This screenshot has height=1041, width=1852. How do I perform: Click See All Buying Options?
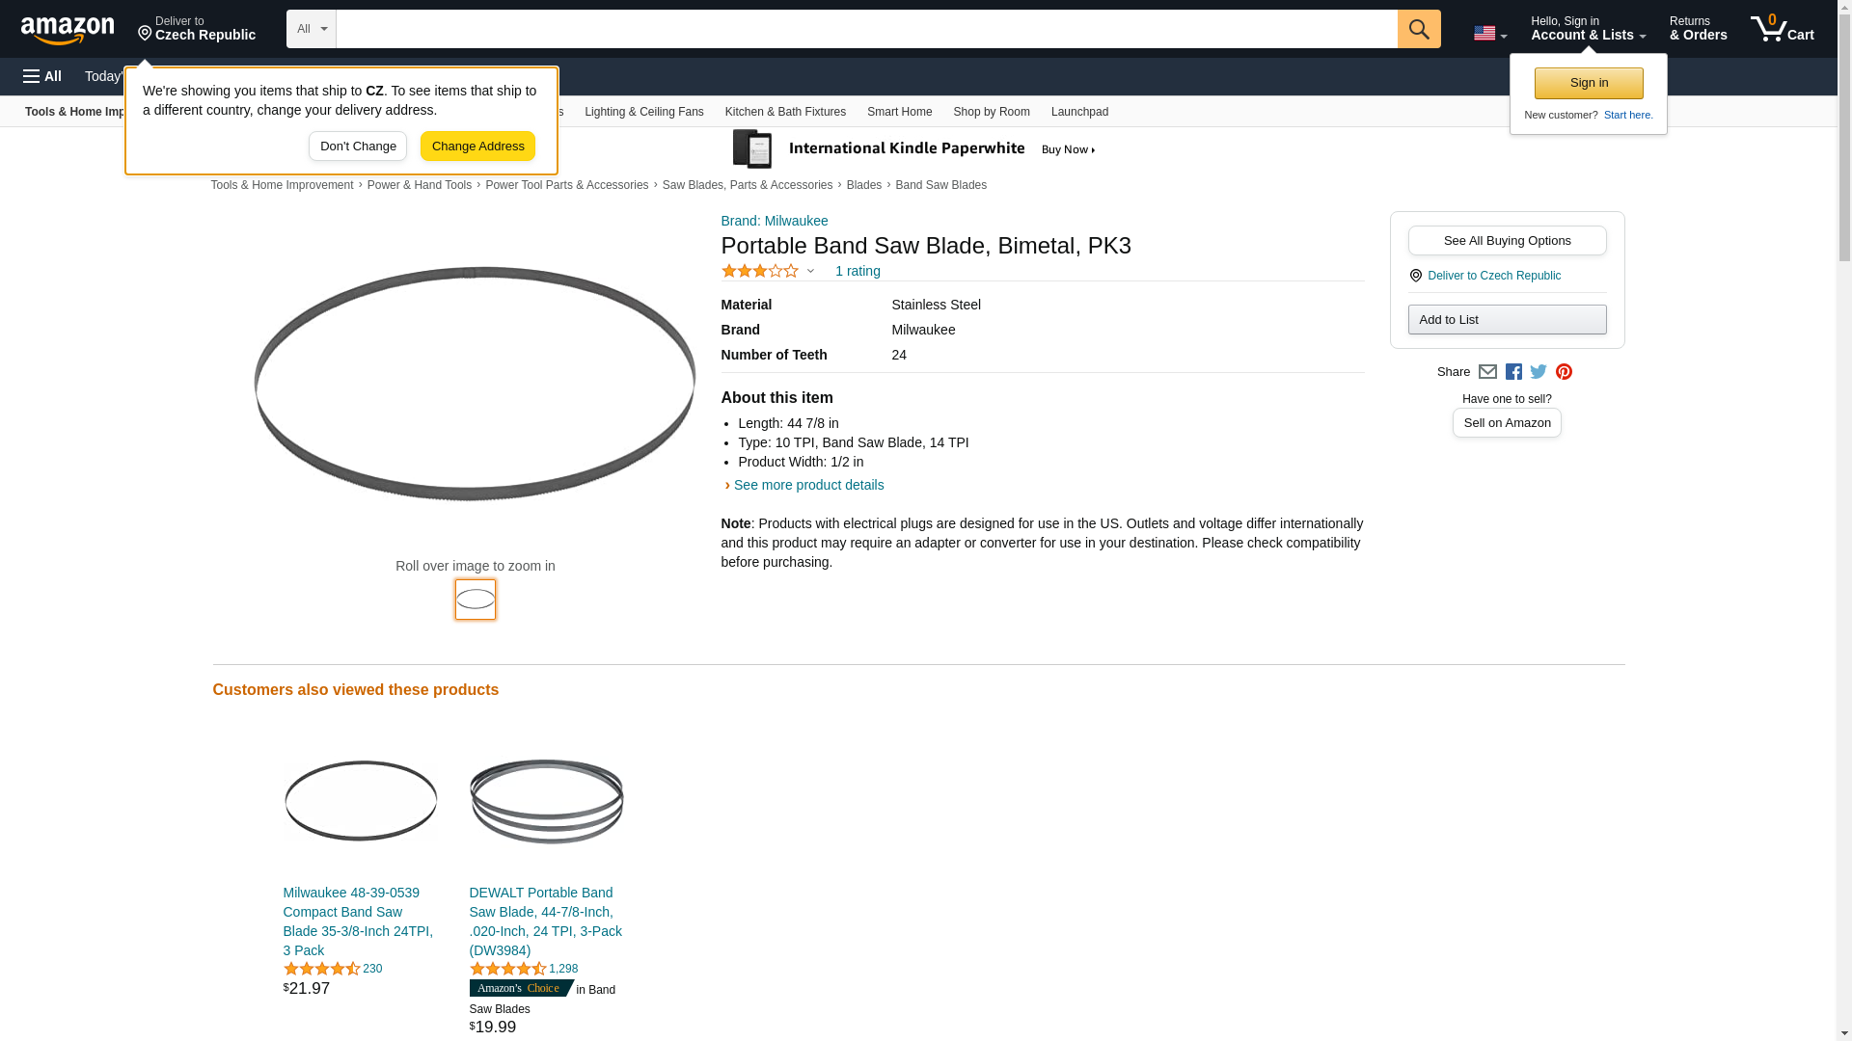coord(1507,241)
